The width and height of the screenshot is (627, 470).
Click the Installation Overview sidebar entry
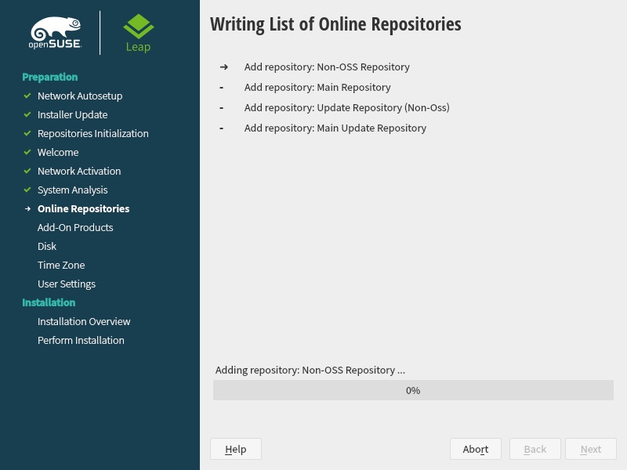(x=84, y=321)
